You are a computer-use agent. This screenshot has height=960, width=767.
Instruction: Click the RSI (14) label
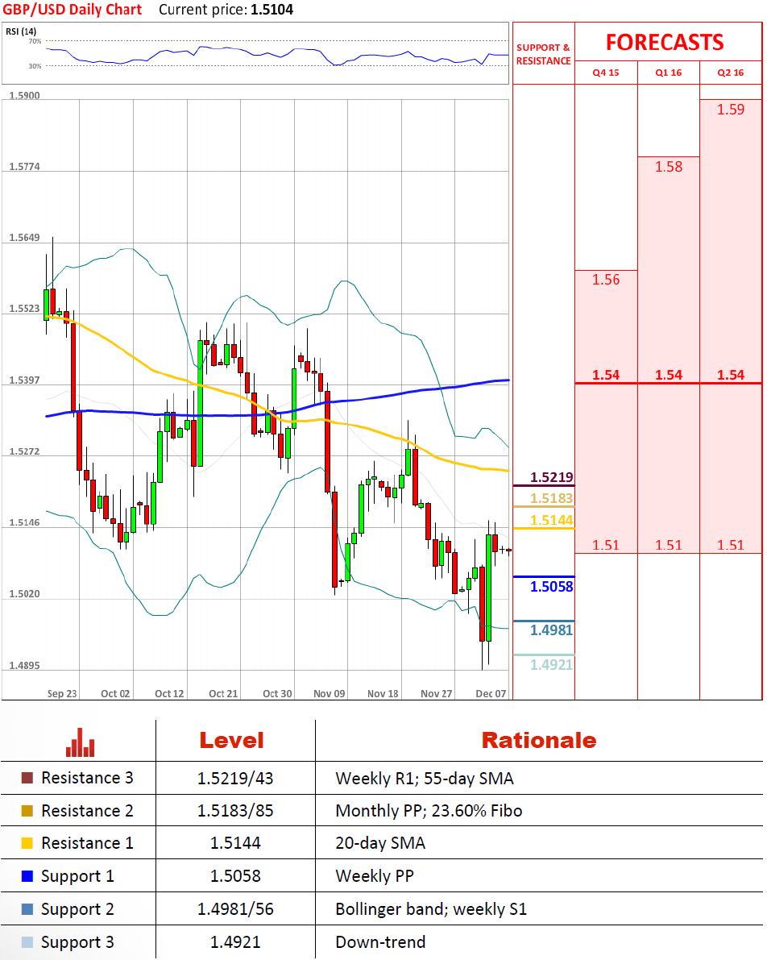point(21,31)
